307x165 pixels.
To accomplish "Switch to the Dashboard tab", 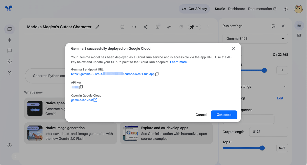I will (x=236, y=9).
